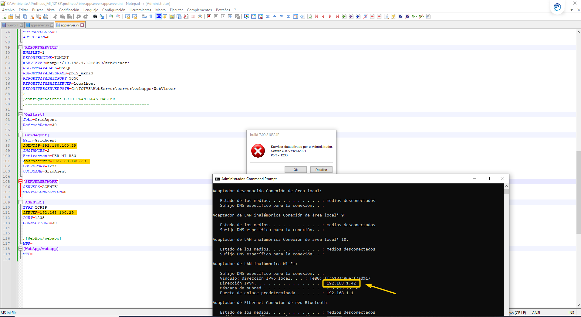Screen dimensions: 581x317
Task: Toggle macro recording red dot icon
Action: (209, 16)
